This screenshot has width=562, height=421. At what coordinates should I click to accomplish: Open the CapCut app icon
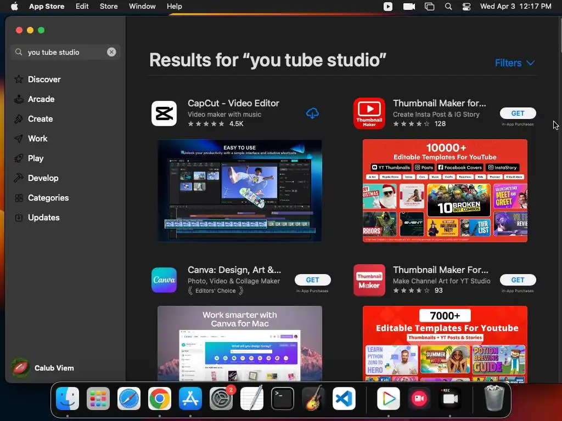tap(164, 113)
